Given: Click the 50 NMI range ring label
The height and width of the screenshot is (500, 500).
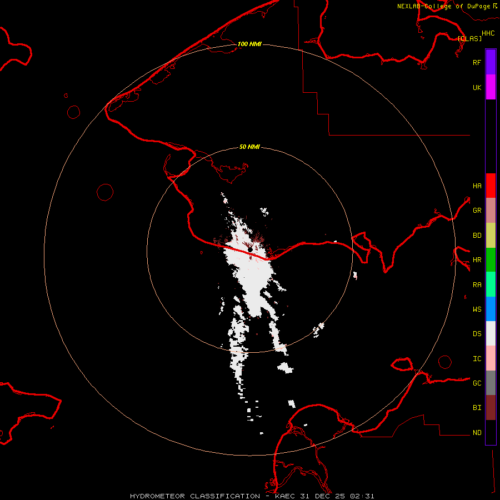Looking at the screenshot, I should pyautogui.click(x=249, y=147).
